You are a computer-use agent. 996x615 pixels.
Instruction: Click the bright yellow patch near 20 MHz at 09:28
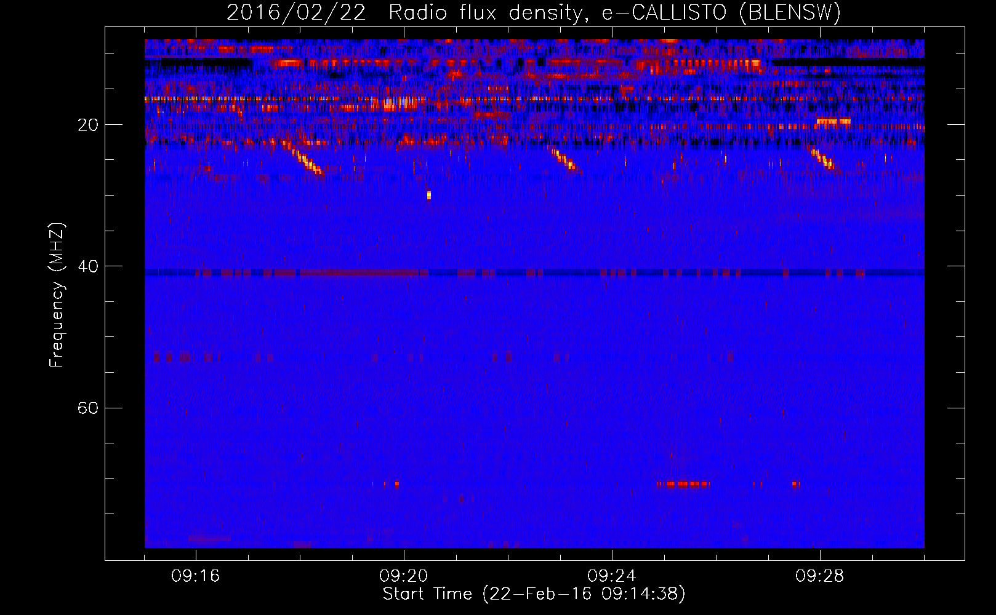point(833,122)
